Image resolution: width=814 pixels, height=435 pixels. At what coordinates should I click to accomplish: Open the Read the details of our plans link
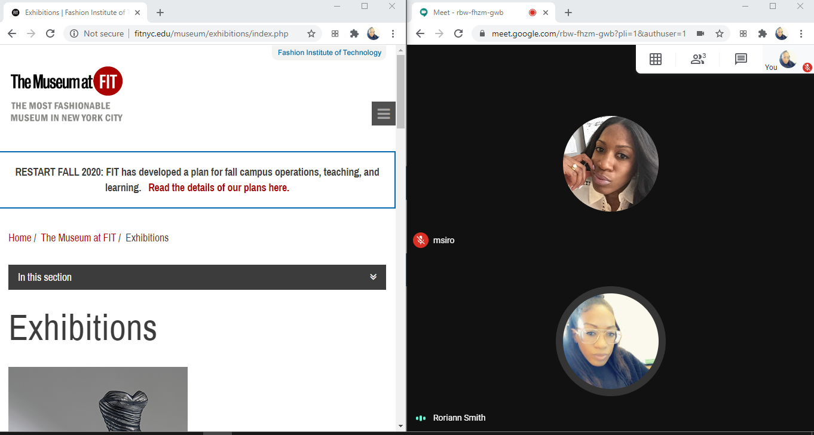[218, 187]
